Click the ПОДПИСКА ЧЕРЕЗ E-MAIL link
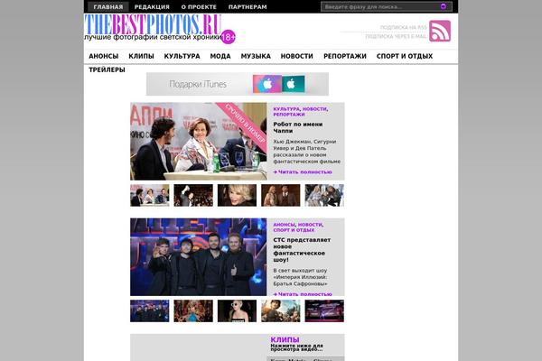This screenshot has height=361, width=542. [397, 36]
